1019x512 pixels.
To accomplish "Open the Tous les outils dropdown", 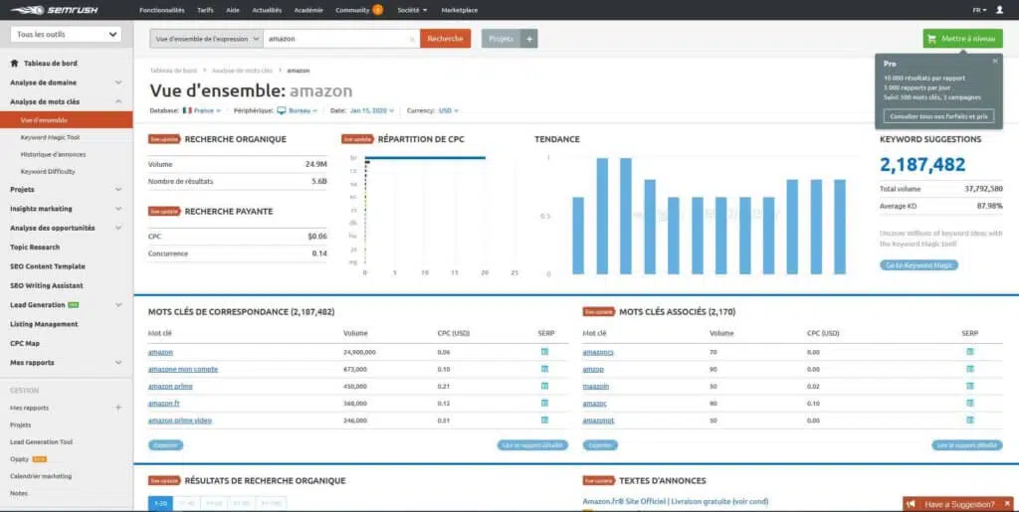I will coord(66,34).
